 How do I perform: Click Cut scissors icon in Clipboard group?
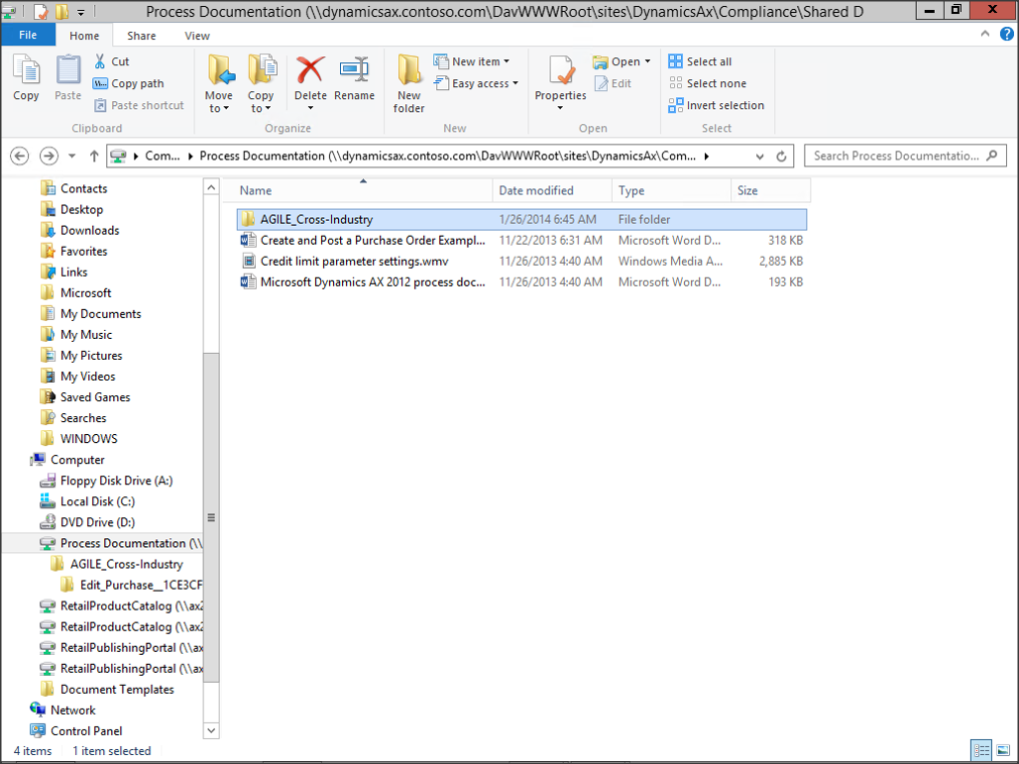coord(100,61)
